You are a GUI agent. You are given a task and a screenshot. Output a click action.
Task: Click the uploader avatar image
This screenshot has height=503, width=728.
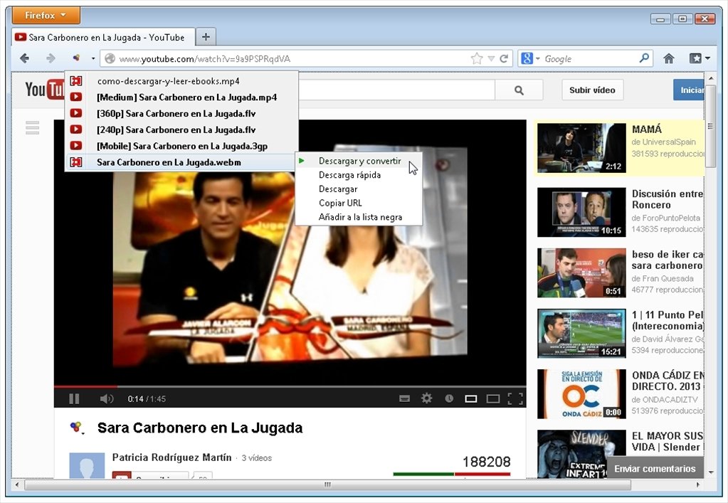[87, 465]
